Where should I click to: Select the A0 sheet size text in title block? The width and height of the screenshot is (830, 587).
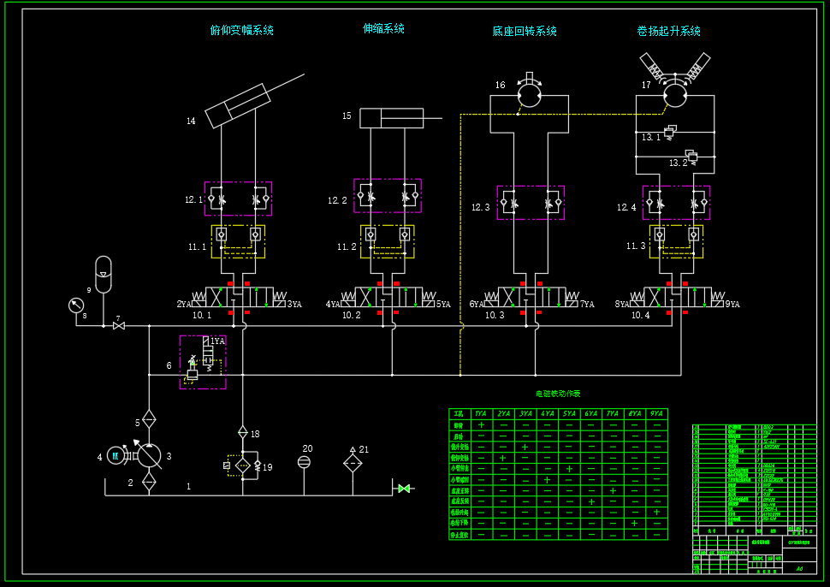coord(799,568)
